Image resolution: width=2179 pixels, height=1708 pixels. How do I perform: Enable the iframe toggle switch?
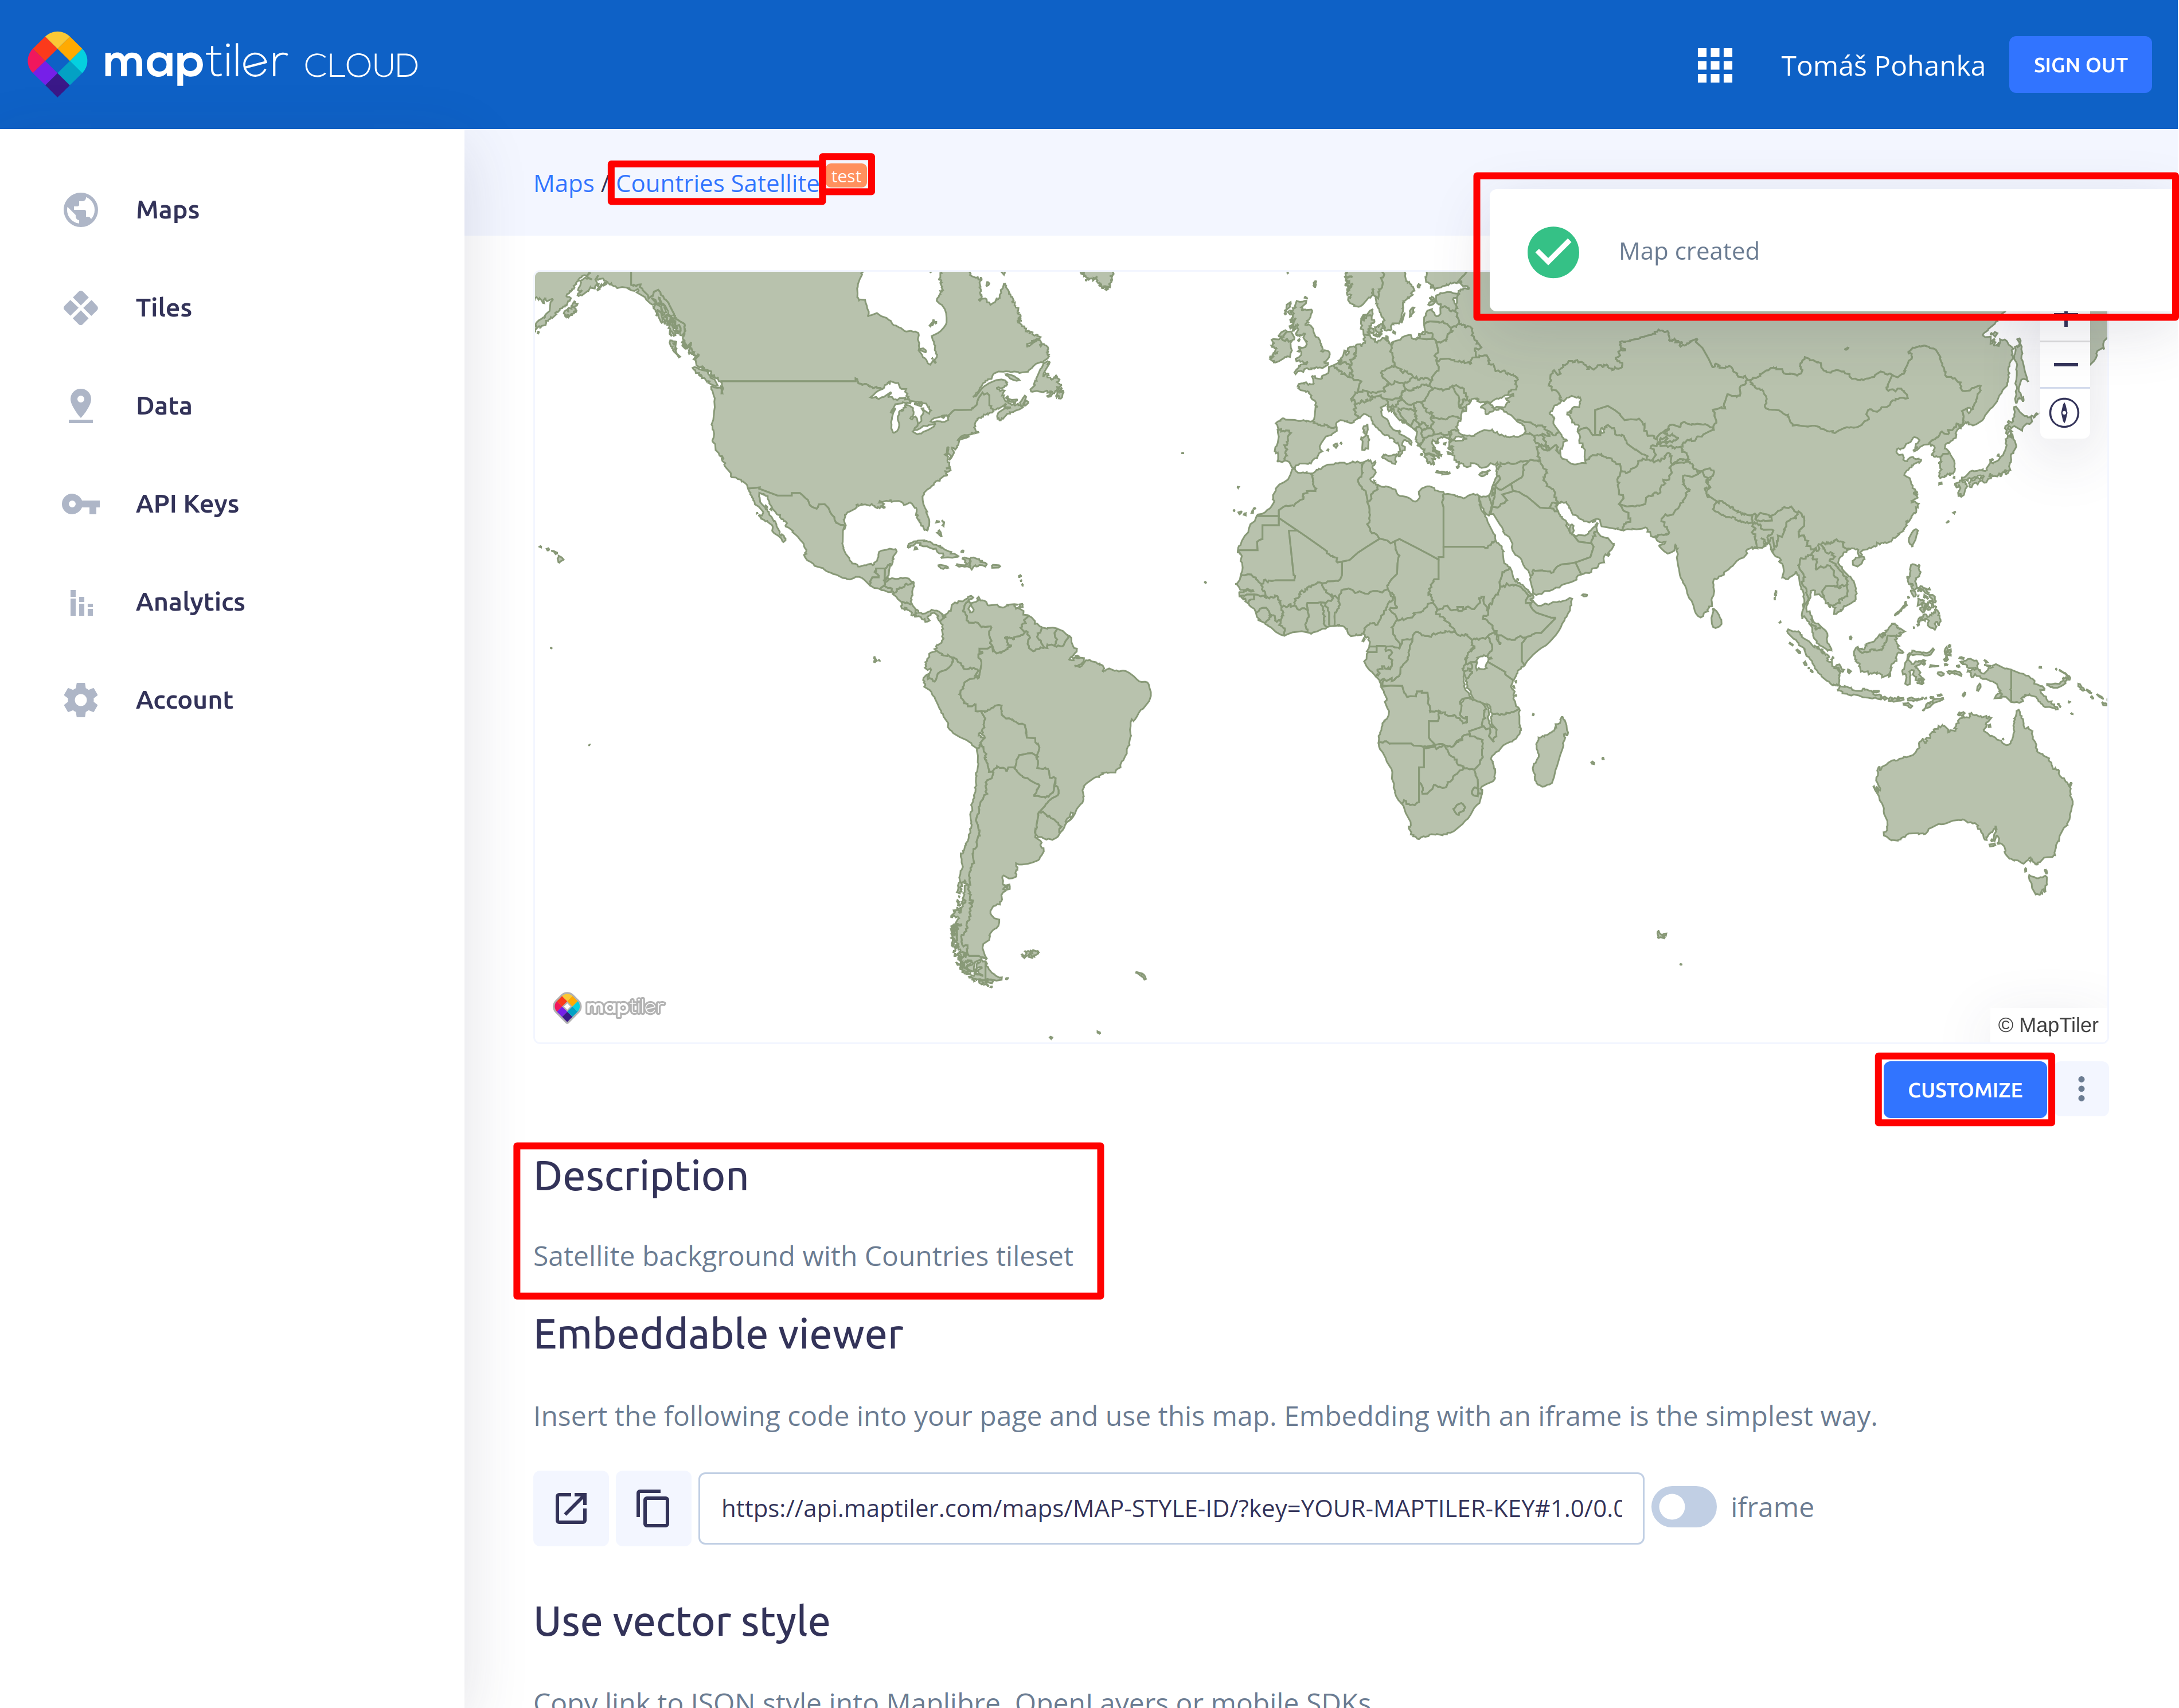pos(1684,1507)
